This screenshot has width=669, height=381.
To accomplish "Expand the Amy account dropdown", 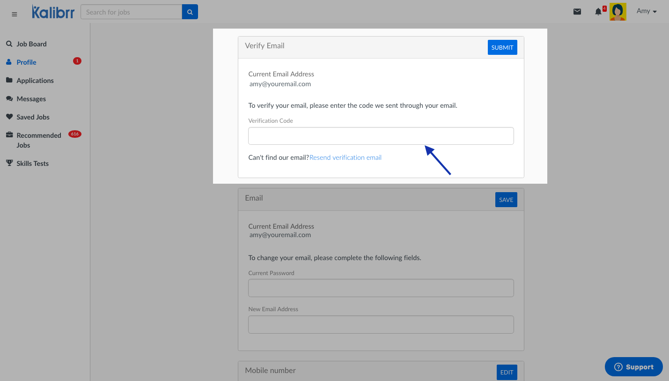I will point(647,11).
